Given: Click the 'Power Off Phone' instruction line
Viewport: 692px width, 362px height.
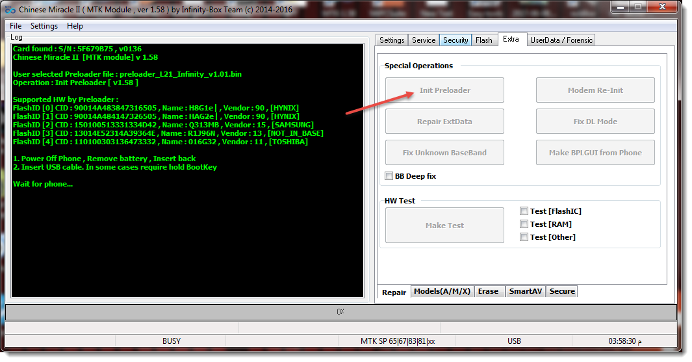Looking at the screenshot, I should [x=104, y=159].
